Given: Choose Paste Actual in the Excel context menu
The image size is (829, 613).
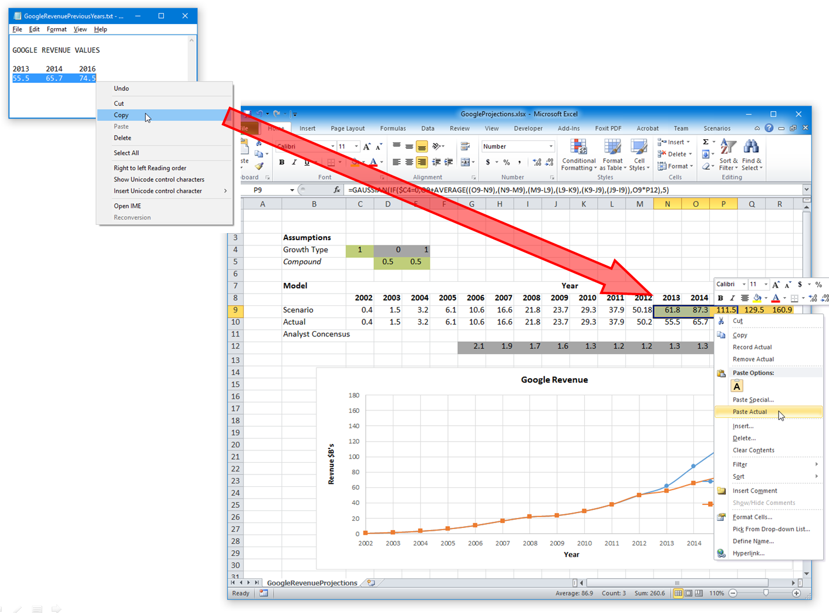Looking at the screenshot, I should (769, 412).
